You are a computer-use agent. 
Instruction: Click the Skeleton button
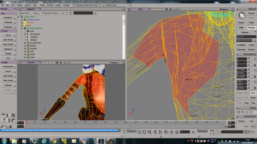click(8, 49)
